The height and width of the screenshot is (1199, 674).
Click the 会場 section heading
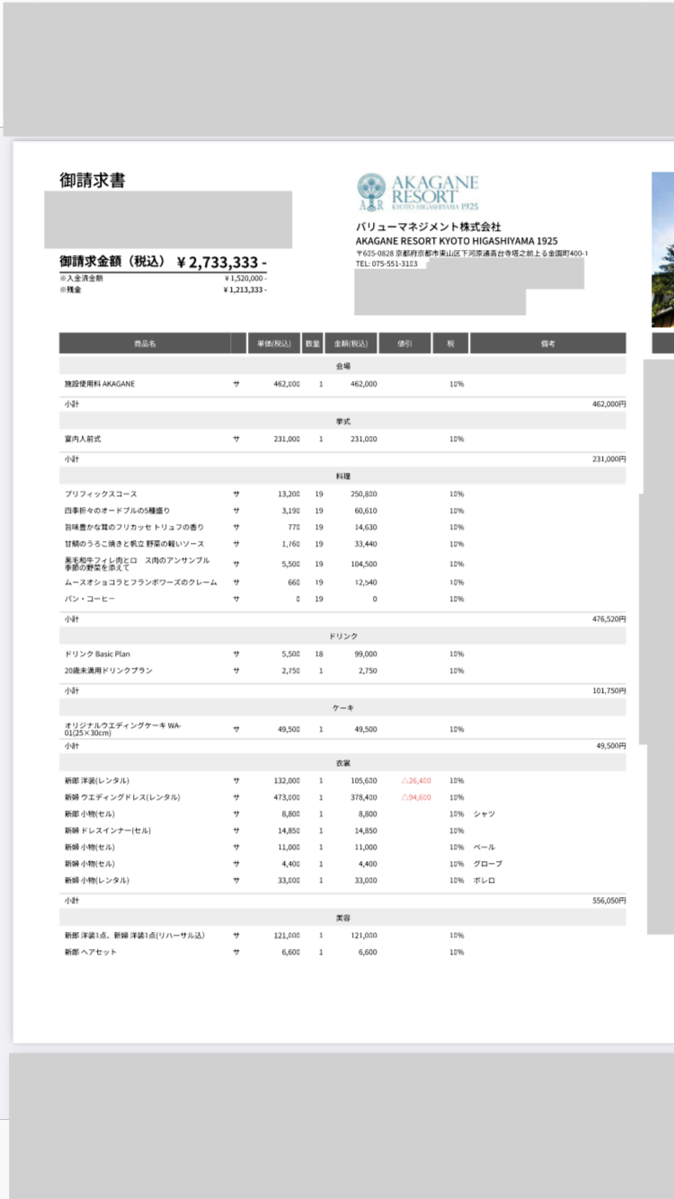[343, 366]
